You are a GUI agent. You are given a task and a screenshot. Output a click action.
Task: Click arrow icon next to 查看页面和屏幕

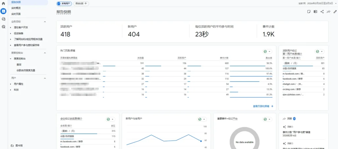[272, 106]
